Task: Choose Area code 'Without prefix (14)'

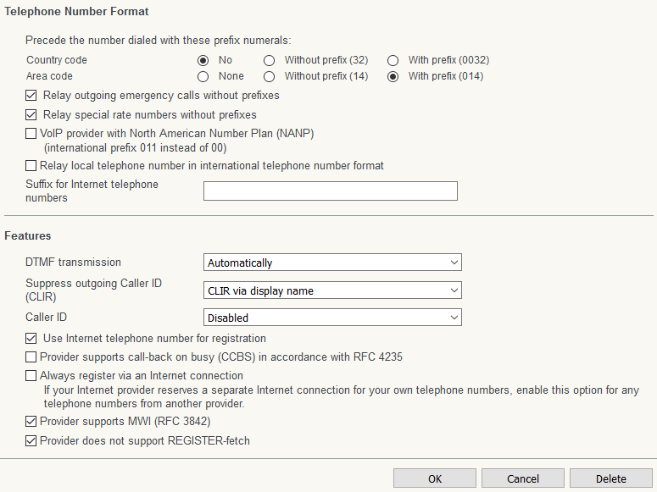Action: pos(269,76)
